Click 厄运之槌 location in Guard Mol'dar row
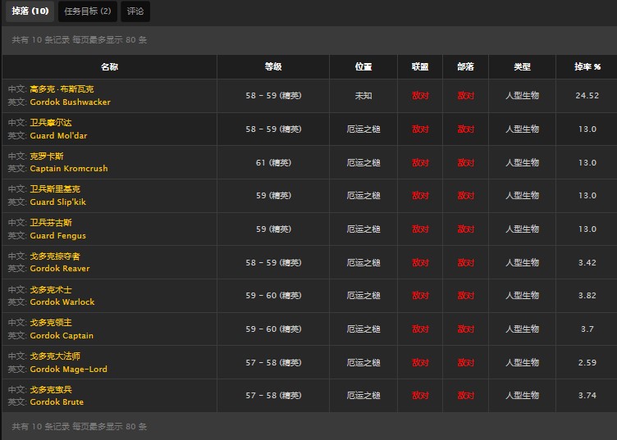Screen dimensions: 617x440 (363, 129)
